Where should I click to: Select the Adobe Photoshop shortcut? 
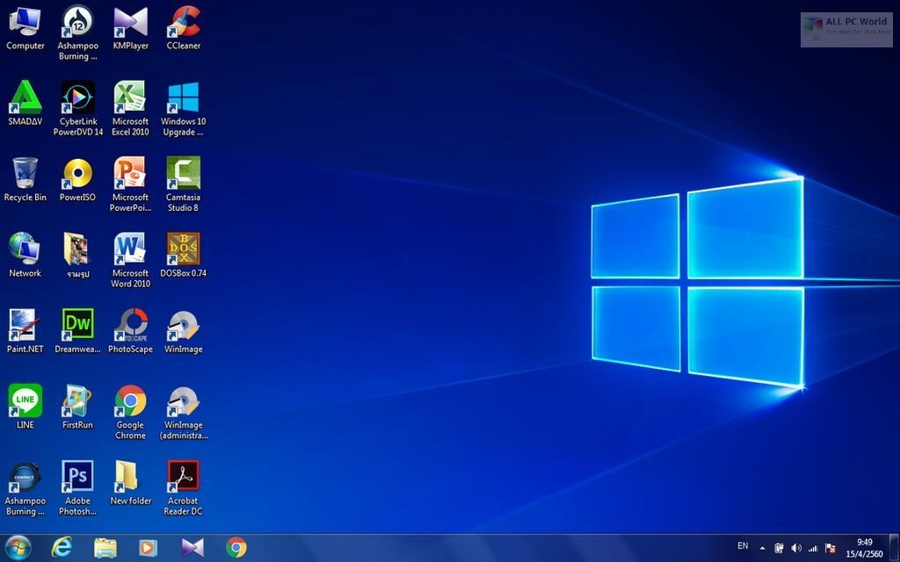[x=78, y=477]
